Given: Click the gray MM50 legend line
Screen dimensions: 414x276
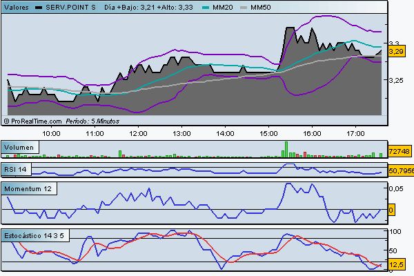Looking at the screenshot, I should click(x=243, y=7).
